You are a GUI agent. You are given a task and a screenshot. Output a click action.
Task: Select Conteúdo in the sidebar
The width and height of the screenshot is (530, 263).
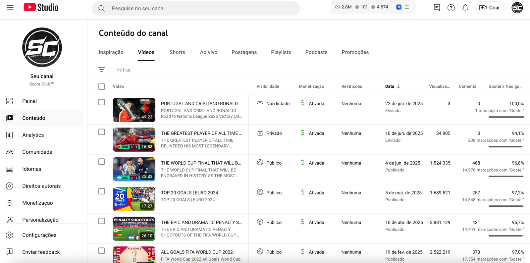[42, 118]
